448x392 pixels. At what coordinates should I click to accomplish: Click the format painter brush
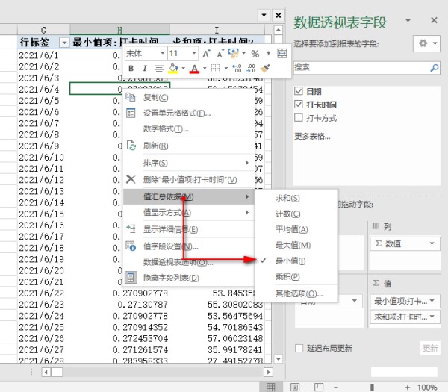pos(265,69)
